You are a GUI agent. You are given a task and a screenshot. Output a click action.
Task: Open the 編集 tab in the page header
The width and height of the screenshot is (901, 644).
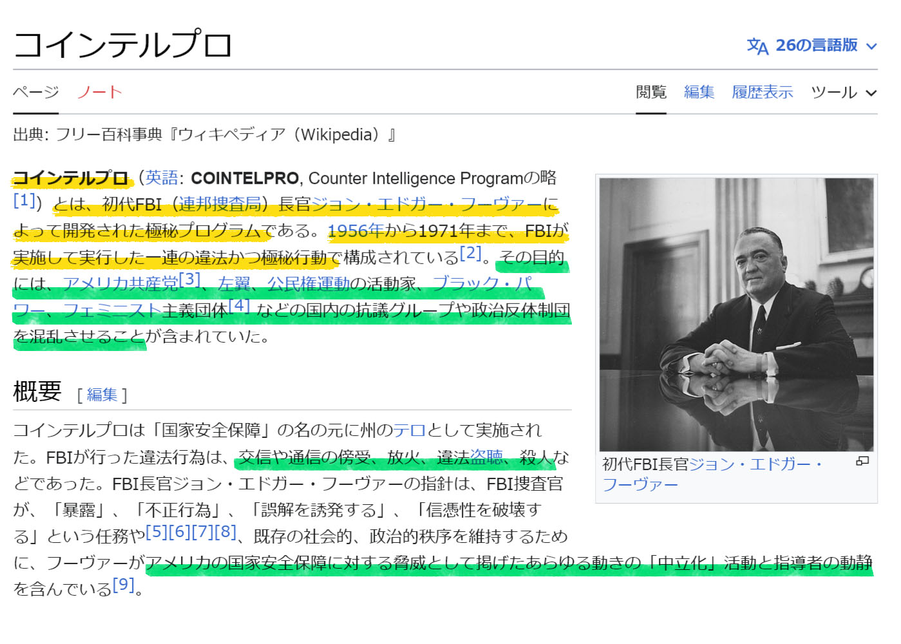(699, 92)
